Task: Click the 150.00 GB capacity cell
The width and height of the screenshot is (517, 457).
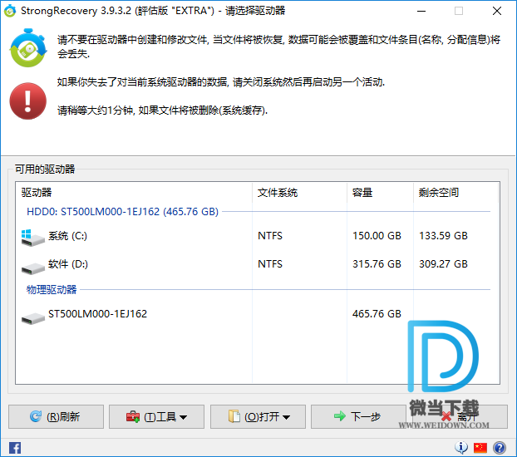Action: coord(377,236)
